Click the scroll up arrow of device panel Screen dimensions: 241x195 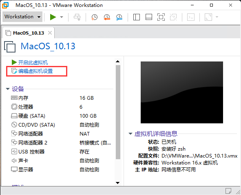(118, 61)
